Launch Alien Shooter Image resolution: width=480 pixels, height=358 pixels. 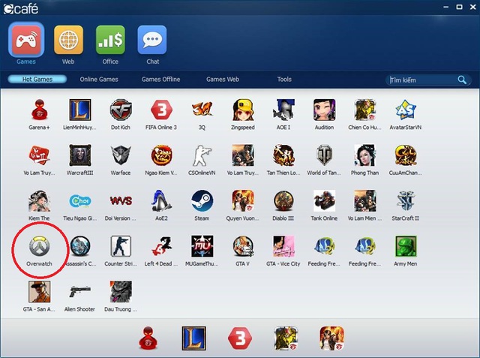pos(79,296)
